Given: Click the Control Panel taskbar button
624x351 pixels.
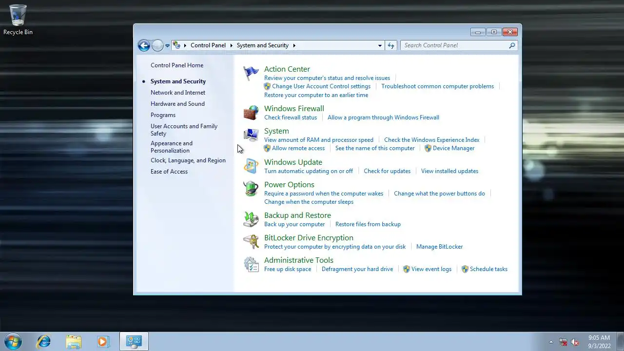Looking at the screenshot, I should 134,342.
